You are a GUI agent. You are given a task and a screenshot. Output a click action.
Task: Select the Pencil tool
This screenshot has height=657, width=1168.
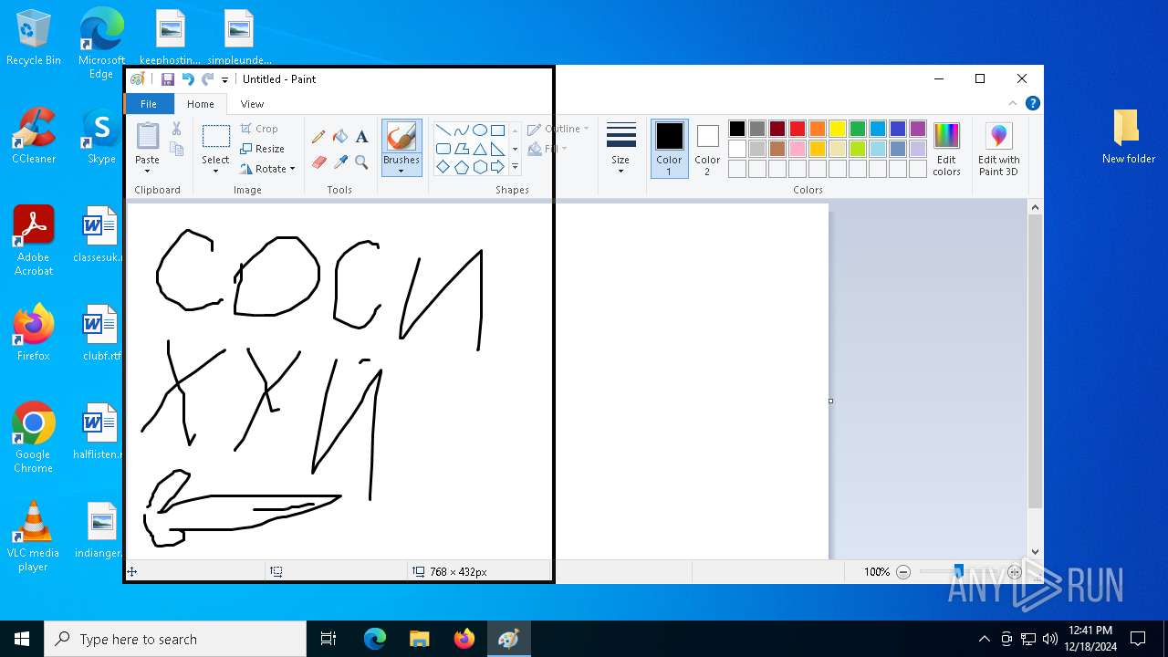point(318,137)
